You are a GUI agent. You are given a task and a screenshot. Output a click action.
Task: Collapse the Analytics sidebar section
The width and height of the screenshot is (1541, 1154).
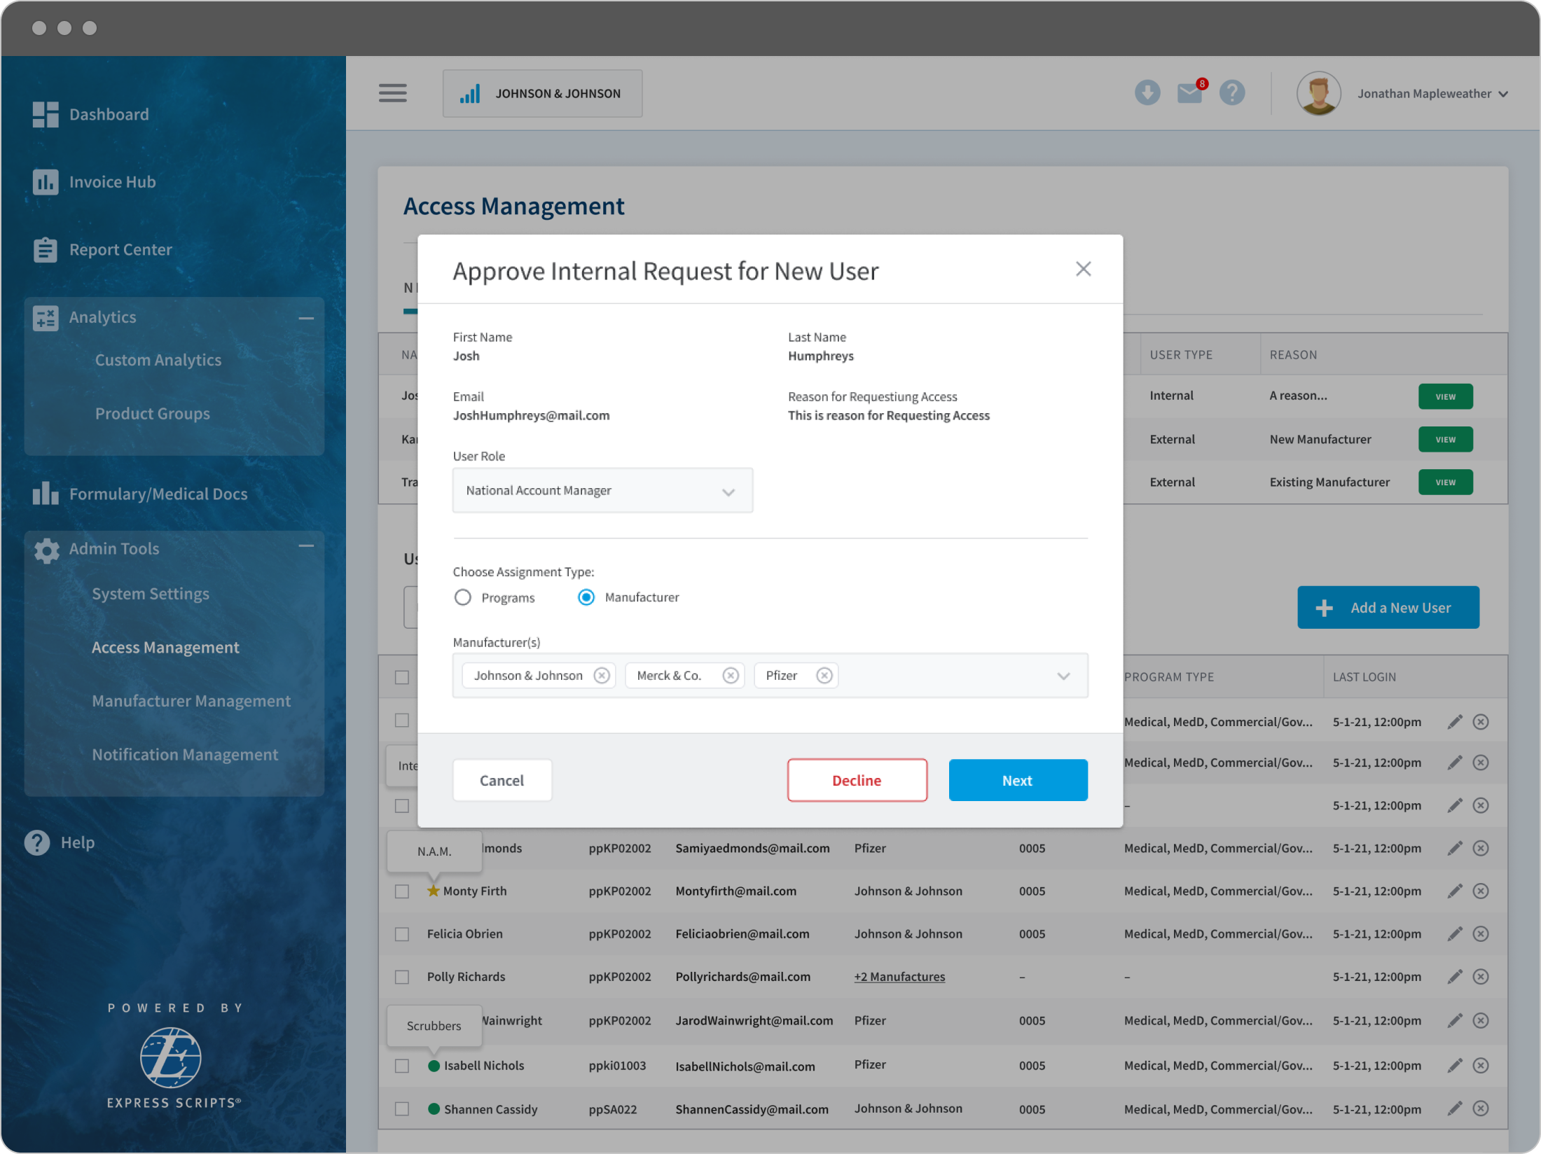tap(306, 318)
